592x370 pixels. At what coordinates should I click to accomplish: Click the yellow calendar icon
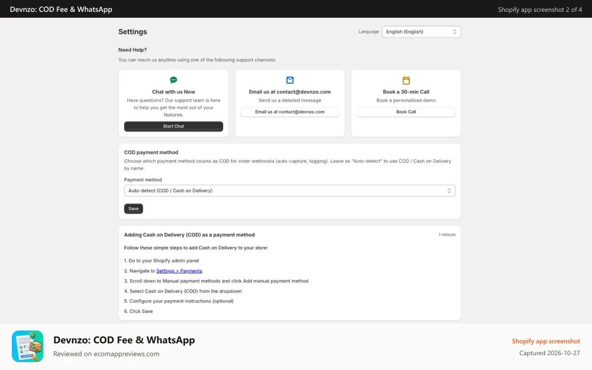coord(406,80)
